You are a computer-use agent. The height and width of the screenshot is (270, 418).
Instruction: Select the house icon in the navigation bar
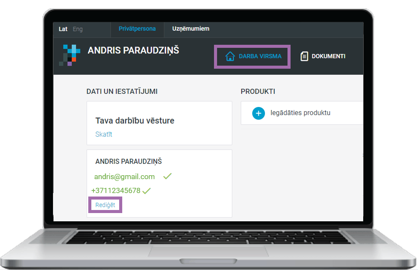[x=230, y=56]
